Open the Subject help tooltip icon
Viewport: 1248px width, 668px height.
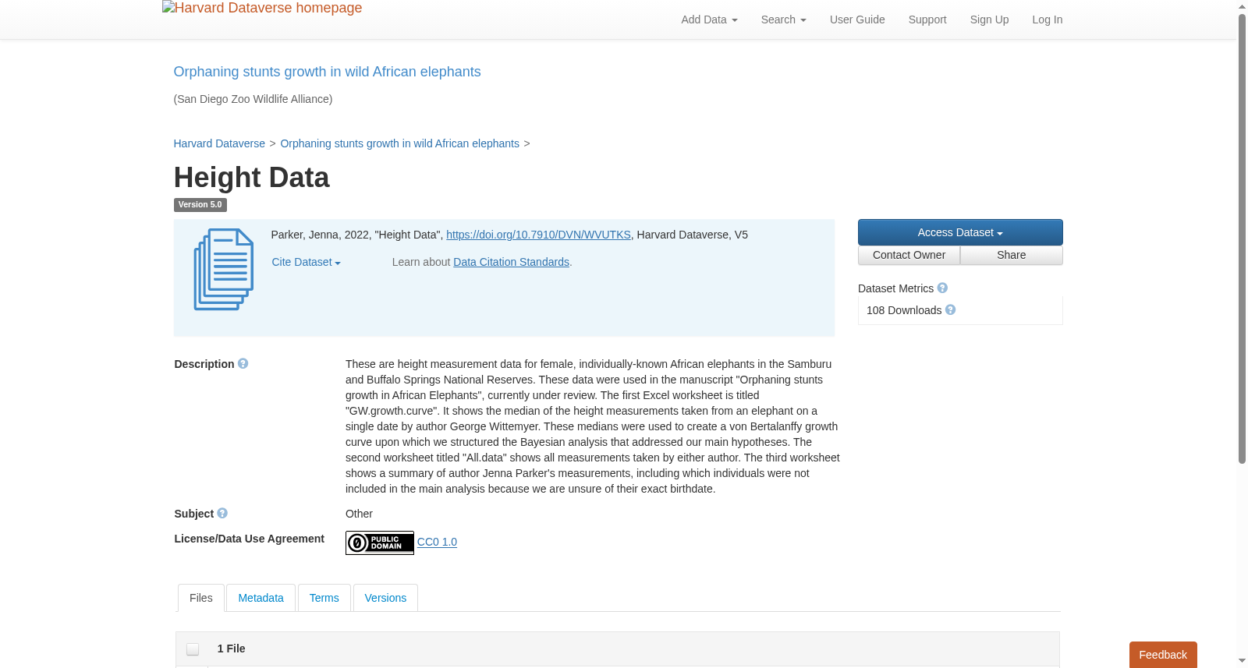pyautogui.click(x=222, y=514)
